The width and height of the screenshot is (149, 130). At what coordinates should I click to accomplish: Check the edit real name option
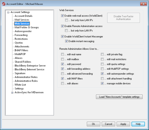pyautogui.click(x=62, y=54)
